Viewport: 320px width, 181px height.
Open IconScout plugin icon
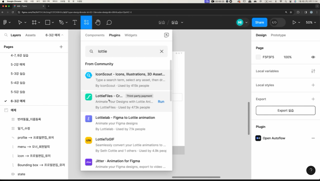click(x=89, y=75)
